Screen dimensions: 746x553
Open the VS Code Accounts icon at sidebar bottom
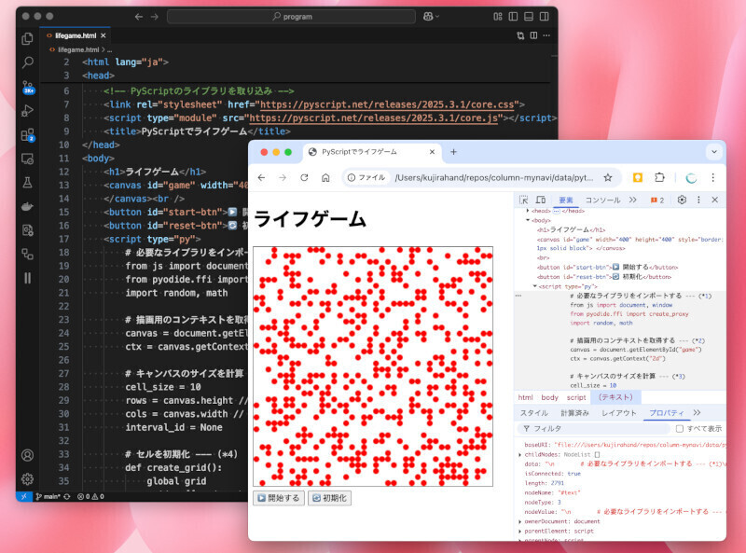(27, 455)
